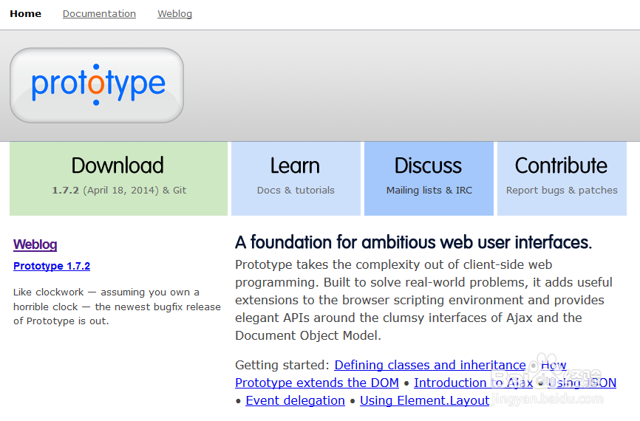Follow the How Prototype extends the DOM link
640x421 pixels.
(316, 383)
